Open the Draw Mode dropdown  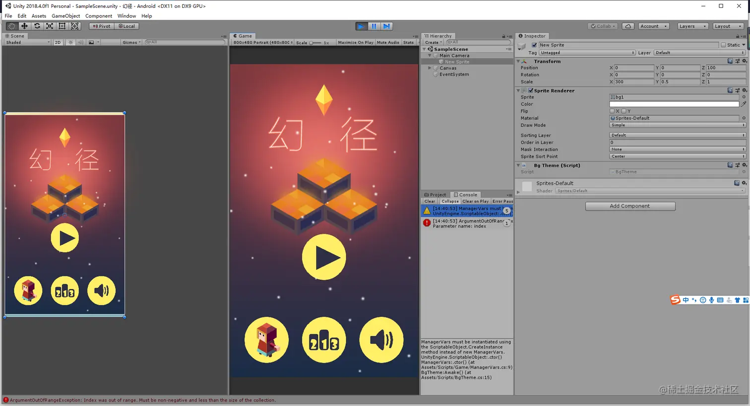pyautogui.click(x=678, y=125)
